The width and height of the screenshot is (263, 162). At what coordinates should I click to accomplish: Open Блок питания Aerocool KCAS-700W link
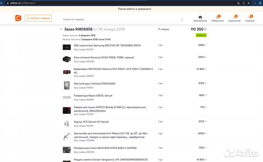click(x=104, y=57)
